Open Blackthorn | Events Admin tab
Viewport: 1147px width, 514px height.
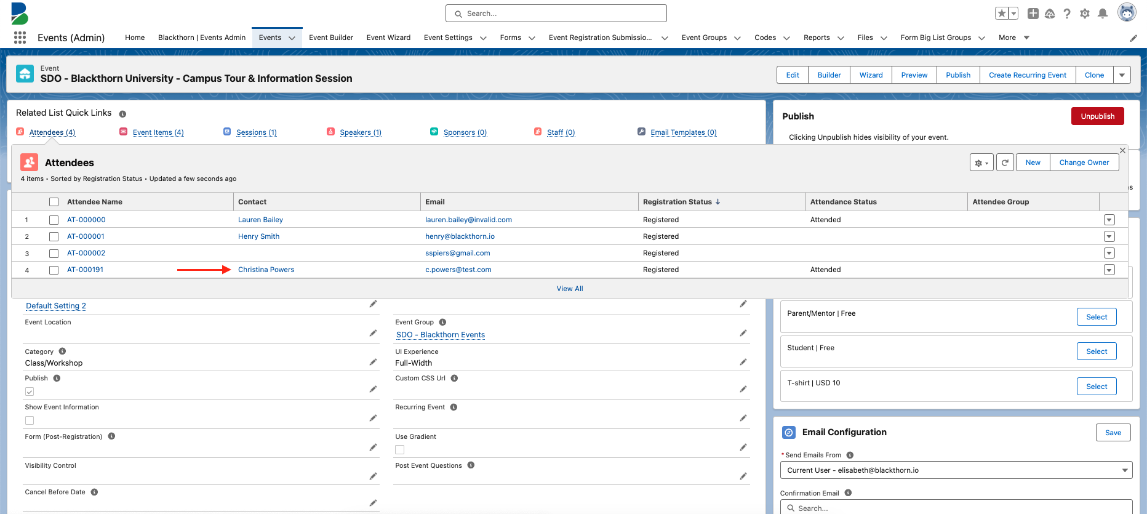click(x=202, y=38)
